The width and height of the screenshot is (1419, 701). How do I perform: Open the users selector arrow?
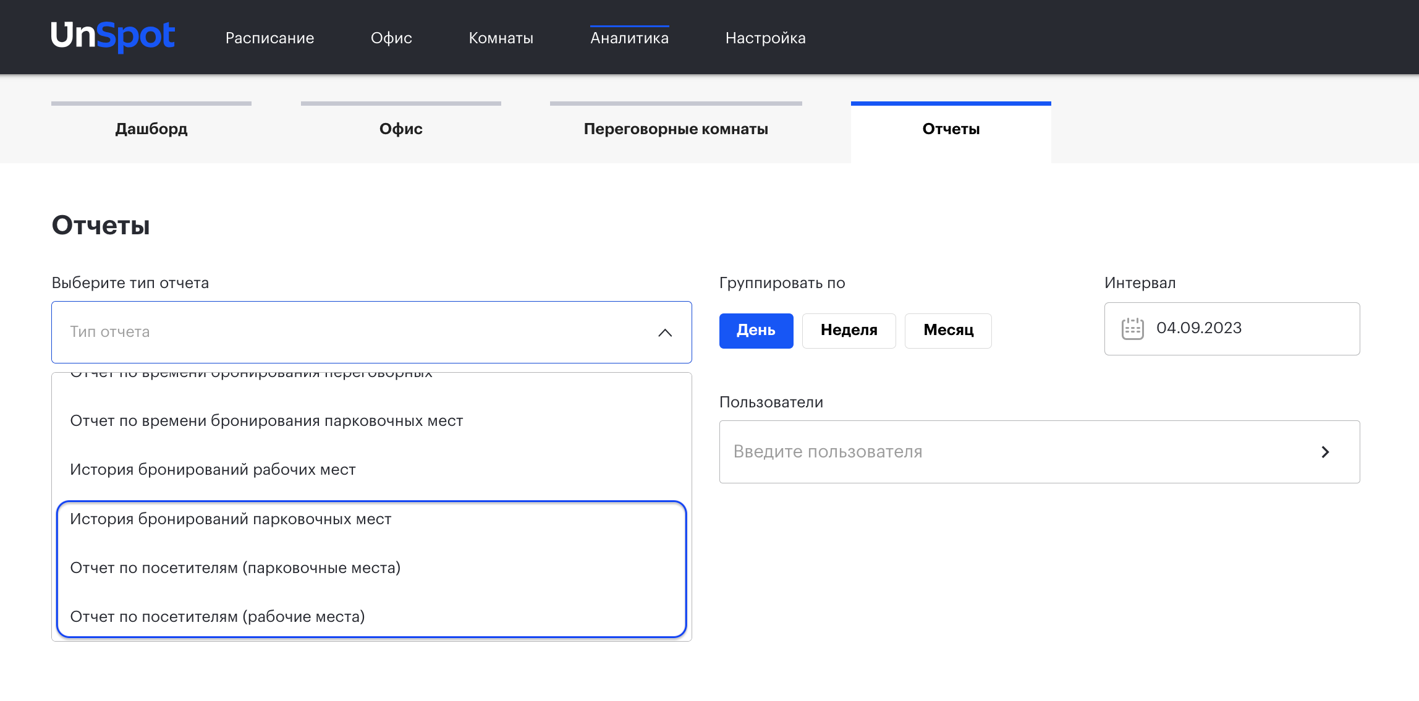coord(1325,452)
